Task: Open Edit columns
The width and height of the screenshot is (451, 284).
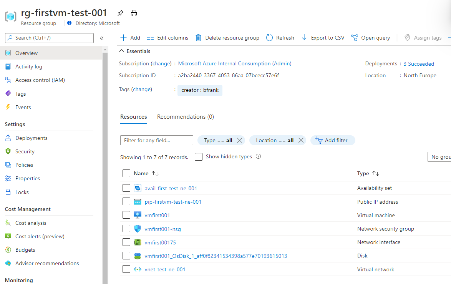Action: (x=167, y=38)
